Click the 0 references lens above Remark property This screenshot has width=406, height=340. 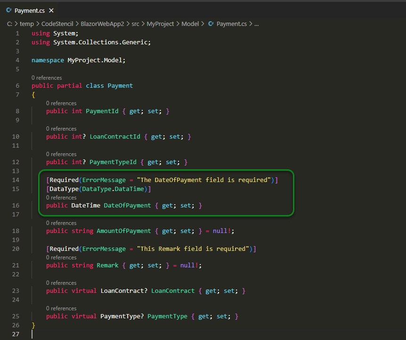click(x=61, y=257)
